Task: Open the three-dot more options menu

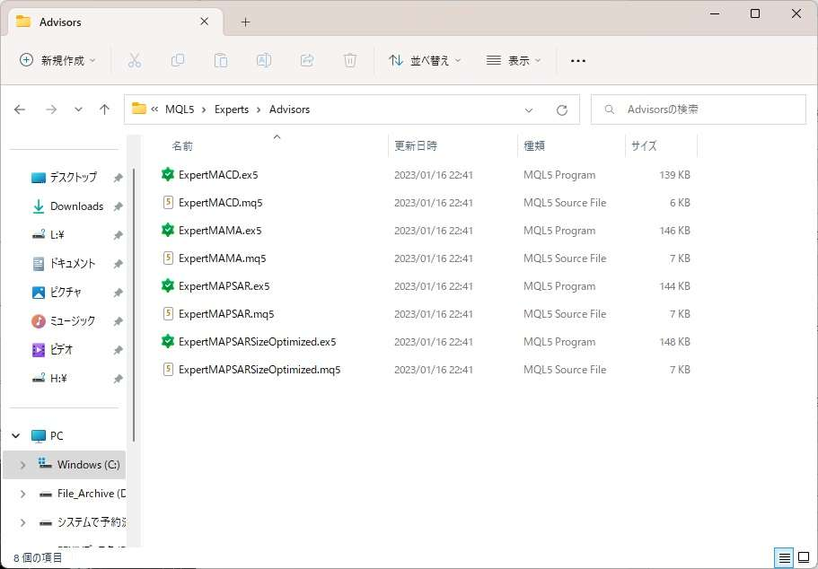Action: click(x=578, y=60)
